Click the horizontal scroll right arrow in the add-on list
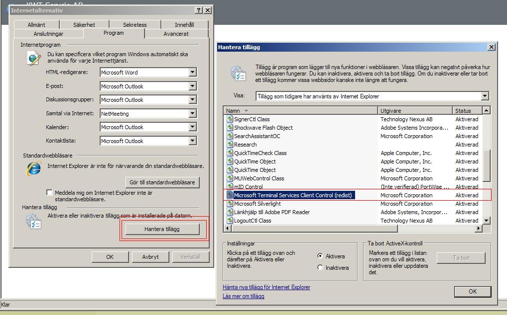This screenshot has width=507, height=315. (x=479, y=228)
